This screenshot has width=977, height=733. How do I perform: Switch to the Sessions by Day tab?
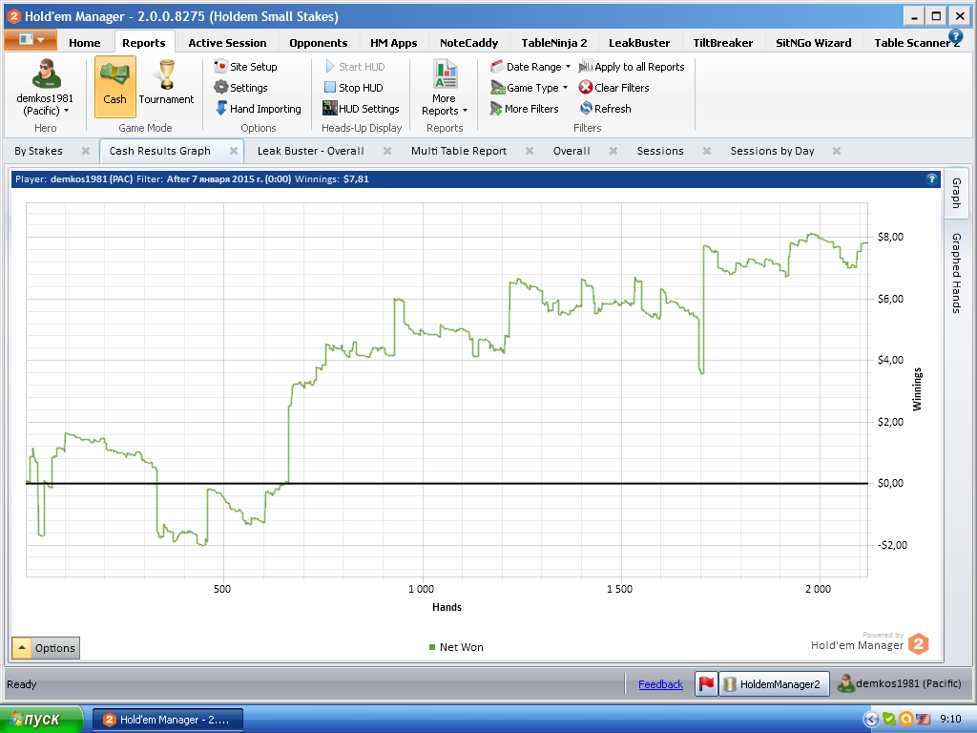tap(773, 151)
